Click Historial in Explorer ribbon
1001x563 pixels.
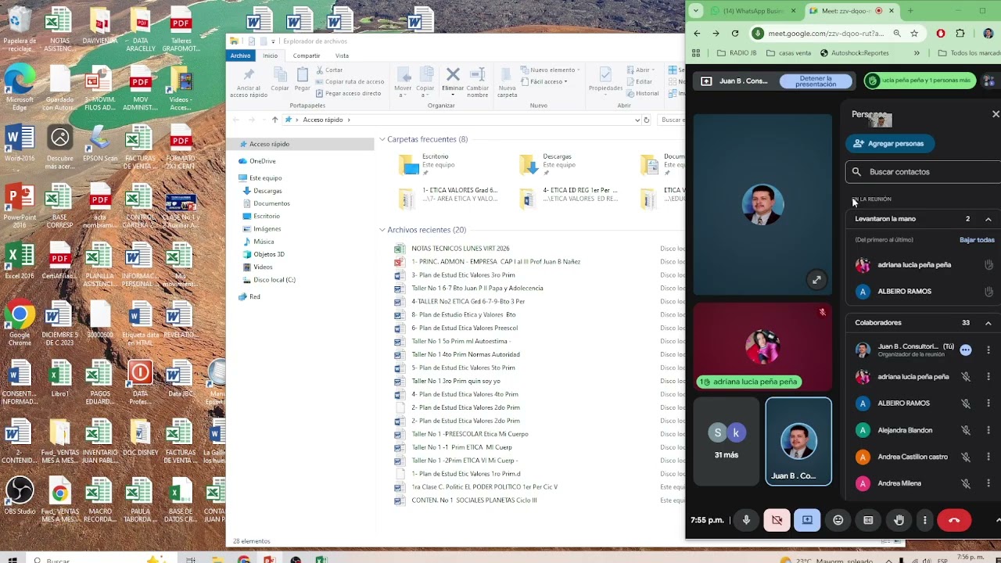[x=643, y=93]
